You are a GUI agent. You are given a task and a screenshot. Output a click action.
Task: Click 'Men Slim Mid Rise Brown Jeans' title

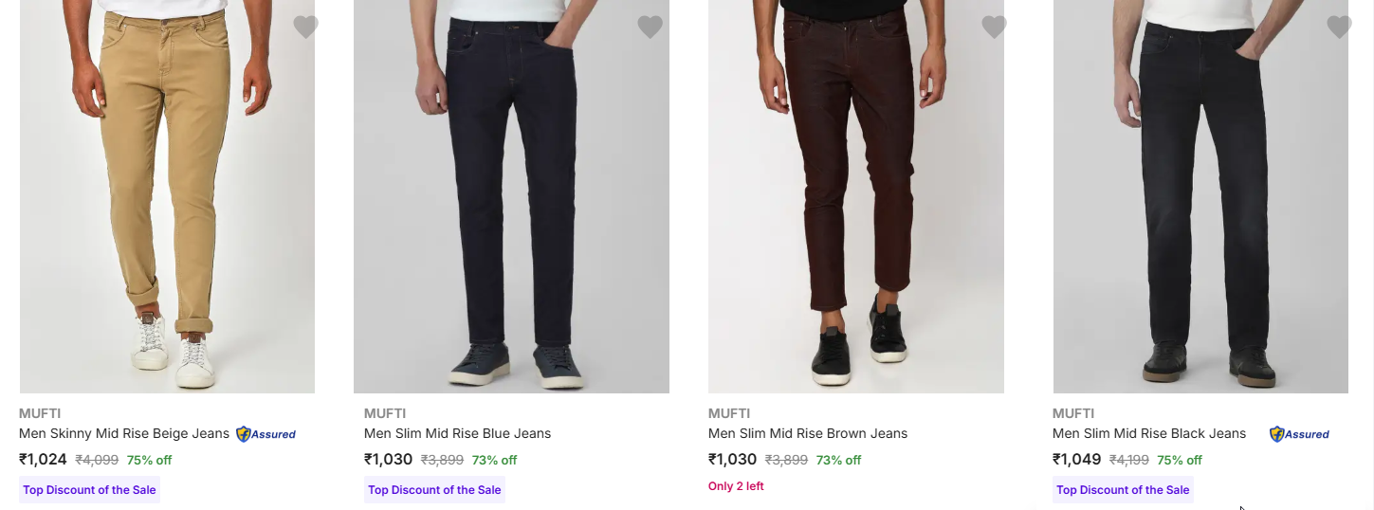pos(808,433)
